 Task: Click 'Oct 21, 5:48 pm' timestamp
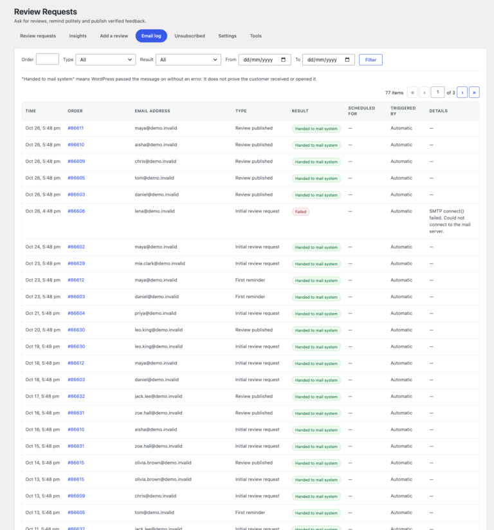[x=42, y=314]
